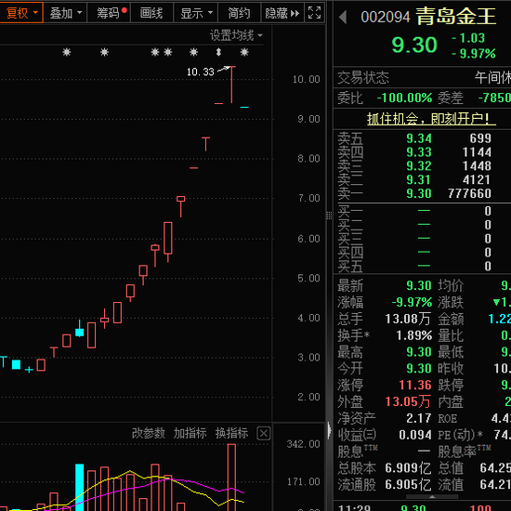
Task: Click the diamond event marker above candlesticks
Action: [x=218, y=52]
